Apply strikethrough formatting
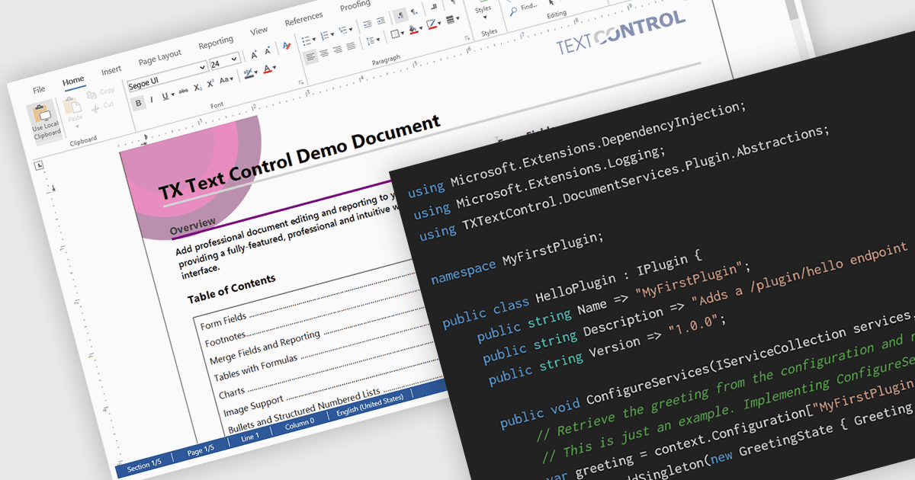 pos(183,91)
